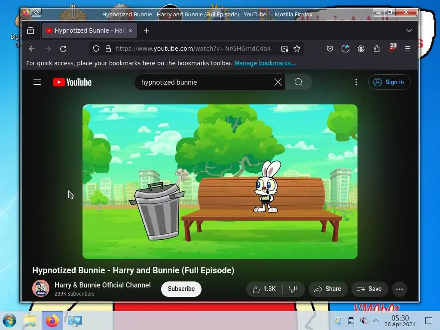Click the video player to pause

tap(220, 182)
